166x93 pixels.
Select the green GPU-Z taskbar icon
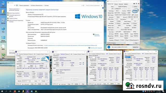(36, 91)
